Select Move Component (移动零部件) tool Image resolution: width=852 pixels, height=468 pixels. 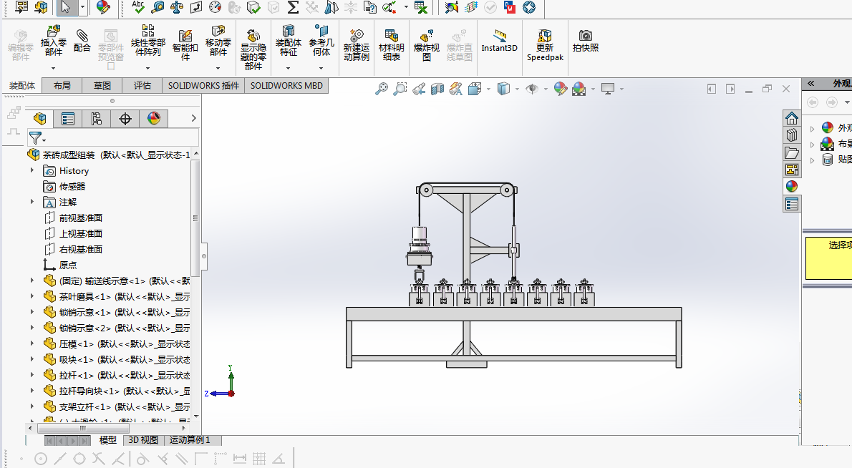218,41
